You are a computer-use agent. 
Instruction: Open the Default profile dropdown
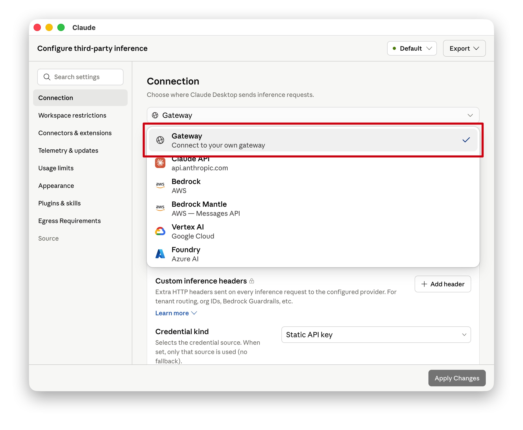pyautogui.click(x=412, y=48)
